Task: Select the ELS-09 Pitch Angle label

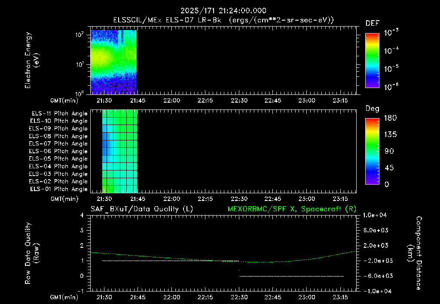Action: pyautogui.click(x=58, y=129)
